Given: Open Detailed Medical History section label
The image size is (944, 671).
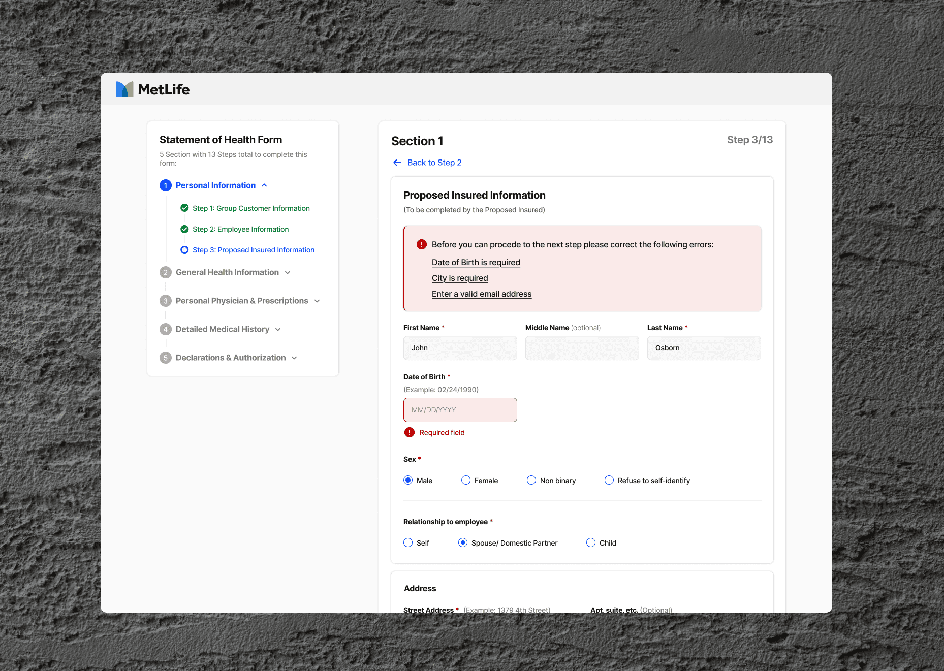Looking at the screenshot, I should (223, 329).
